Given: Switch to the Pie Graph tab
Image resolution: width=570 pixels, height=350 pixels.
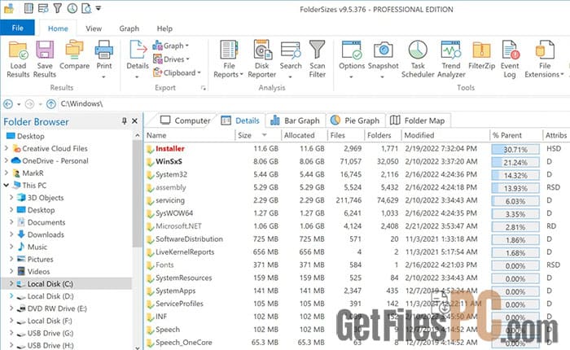Looking at the screenshot, I should 355,120.
